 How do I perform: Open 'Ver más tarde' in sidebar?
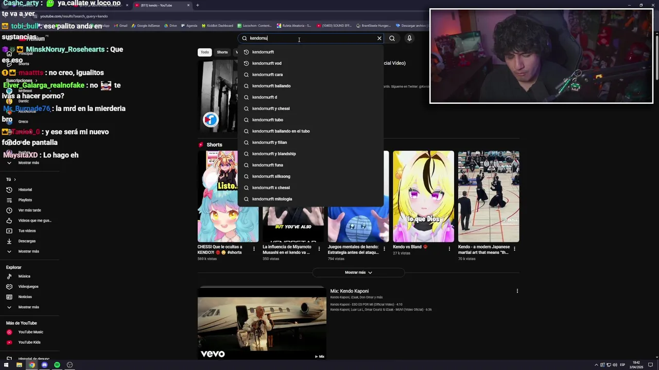point(29,210)
